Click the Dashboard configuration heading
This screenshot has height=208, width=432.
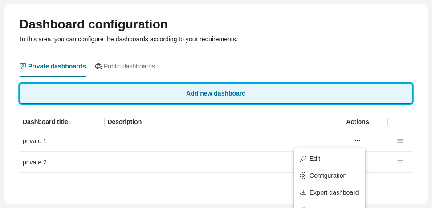94,24
